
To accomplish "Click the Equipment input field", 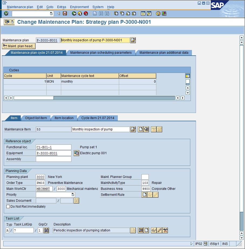I will point(54,153).
